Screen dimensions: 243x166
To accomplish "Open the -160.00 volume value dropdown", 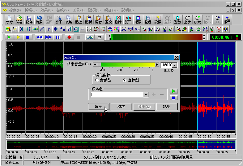I will click(x=175, y=65).
